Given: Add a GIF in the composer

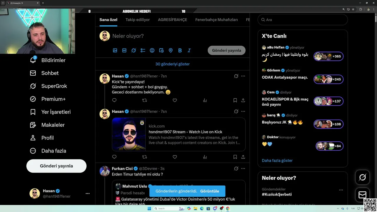Looking at the screenshot, I should pyautogui.click(x=124, y=50).
